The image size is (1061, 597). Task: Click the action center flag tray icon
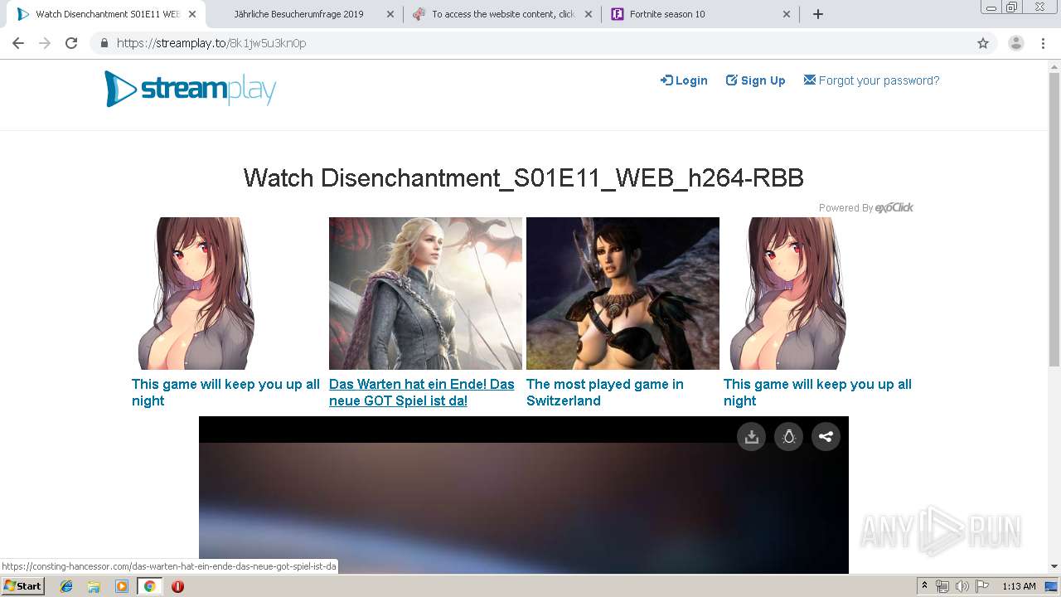982,586
